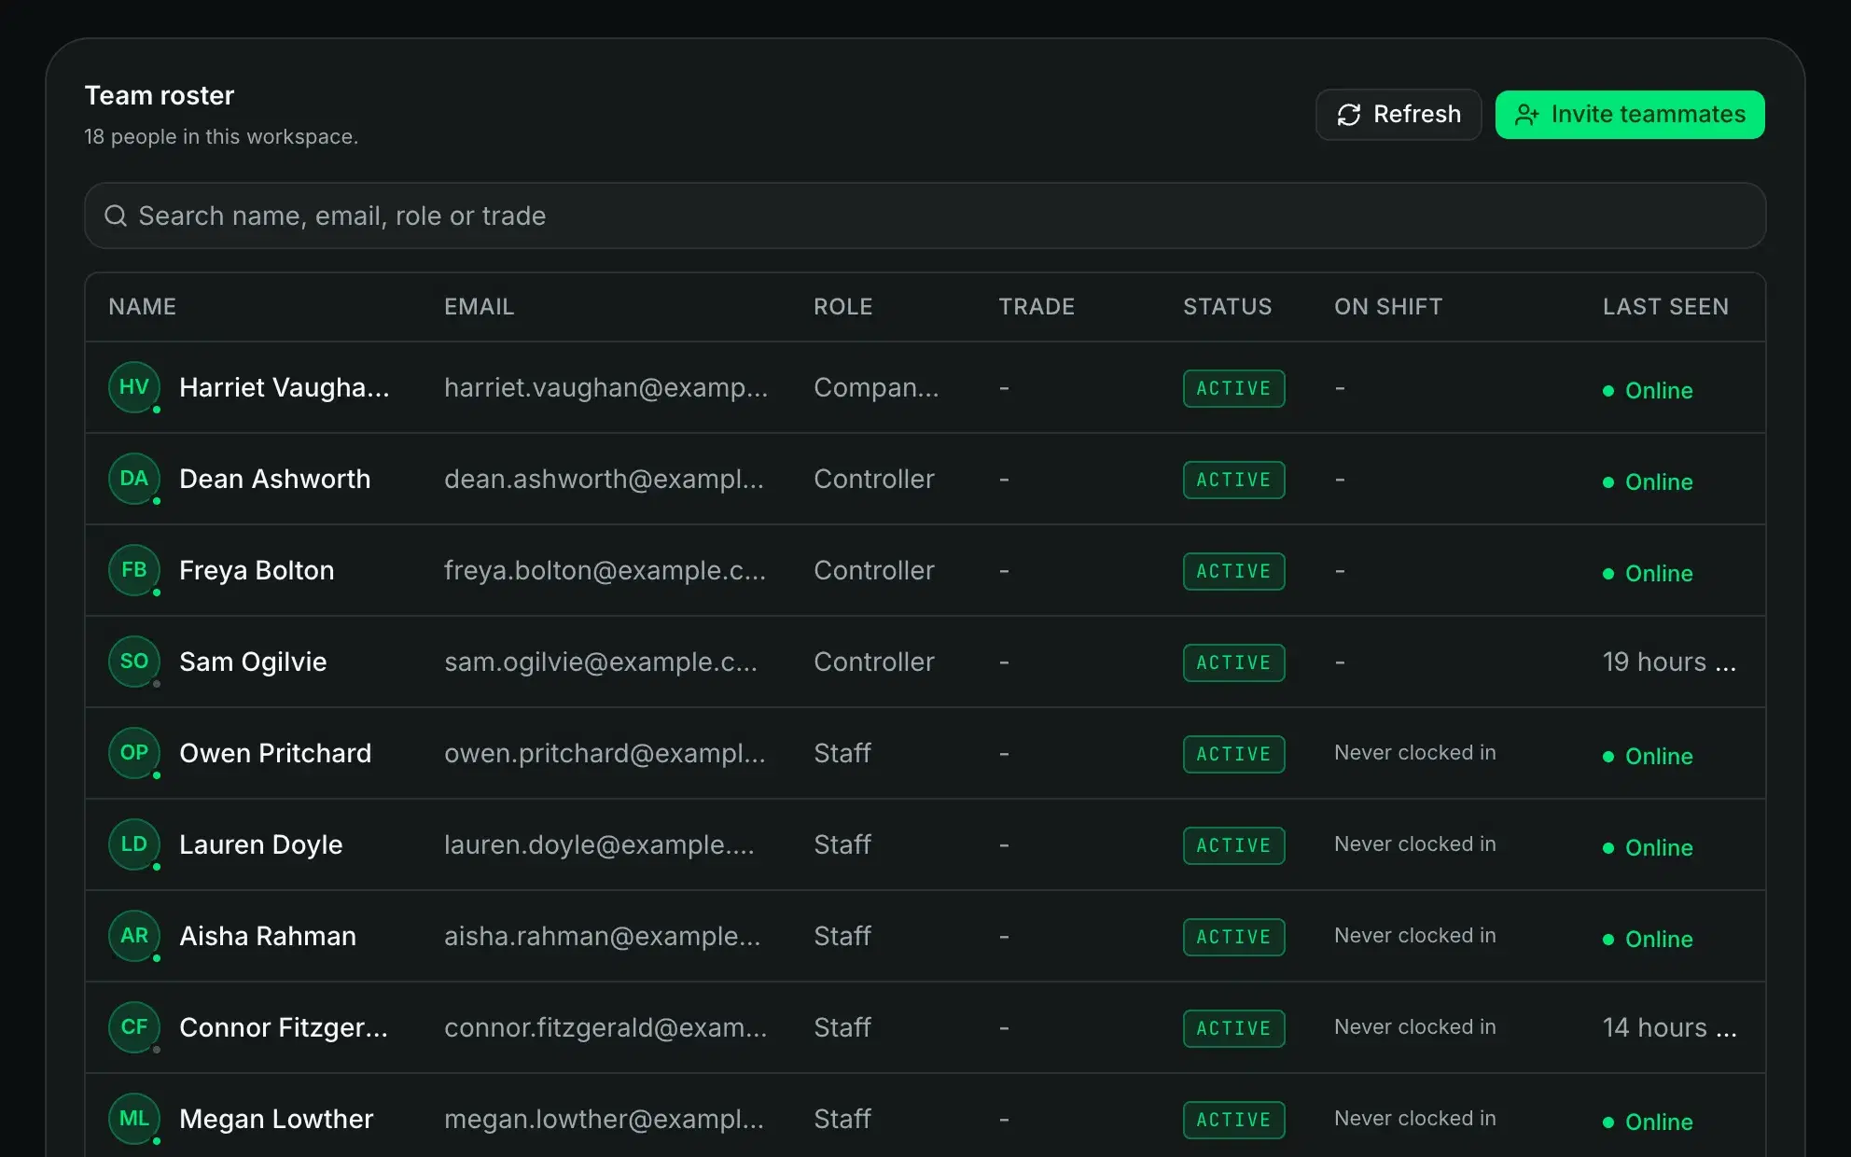Select the name Sam Ogilvie
This screenshot has height=1157, width=1851.
tap(253, 662)
